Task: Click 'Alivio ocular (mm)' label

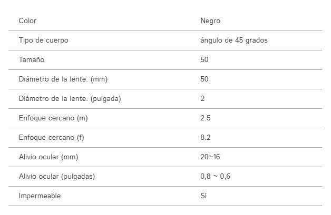Action: pos(48,157)
